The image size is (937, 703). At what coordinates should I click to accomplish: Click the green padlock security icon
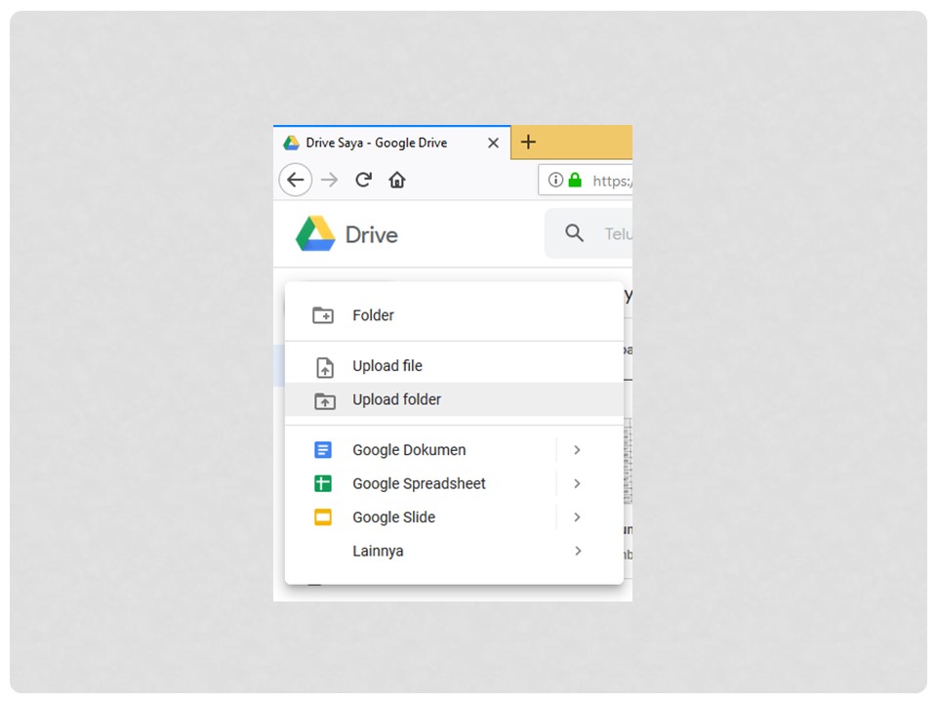(x=575, y=180)
